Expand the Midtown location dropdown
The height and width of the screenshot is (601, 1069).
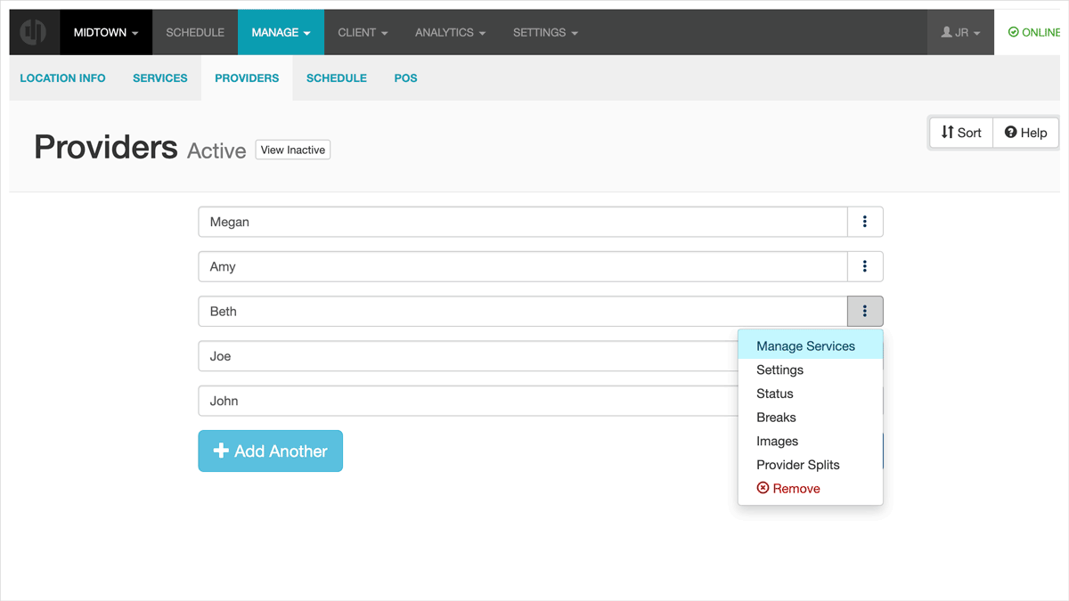coord(106,32)
